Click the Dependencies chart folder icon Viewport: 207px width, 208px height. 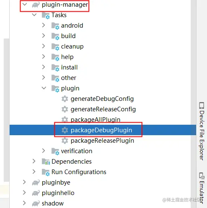46,162
